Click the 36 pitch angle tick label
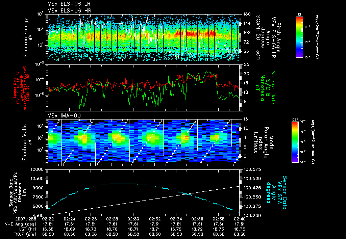 (x=246, y=51)
